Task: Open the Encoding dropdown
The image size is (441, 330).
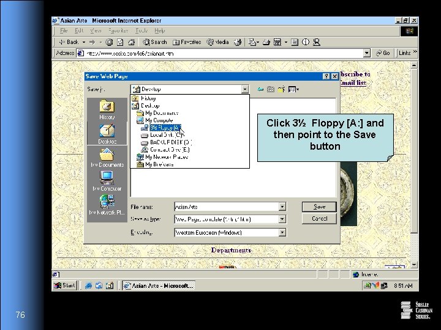Action: pyautogui.click(x=282, y=232)
